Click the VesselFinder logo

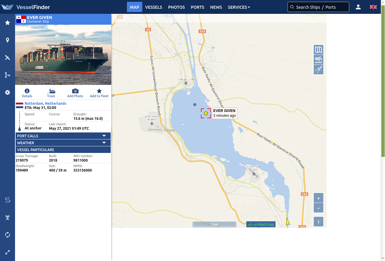[25, 7]
